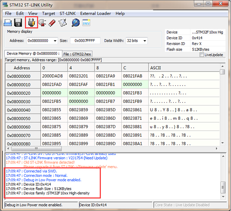Click log line Device family STM32F10xx High-density
231x211 pixels.
48,193
